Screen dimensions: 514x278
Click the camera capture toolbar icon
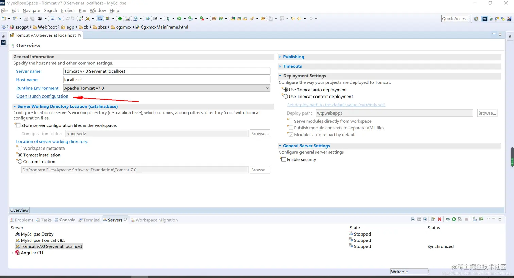[x=155, y=19]
